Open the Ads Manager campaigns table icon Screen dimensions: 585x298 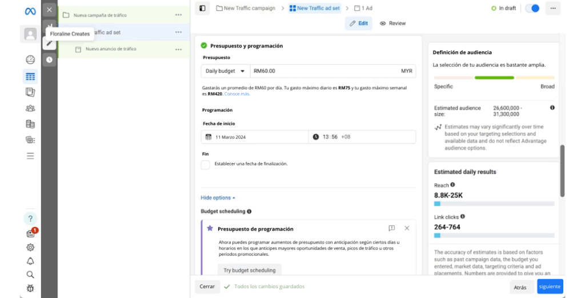(30, 76)
